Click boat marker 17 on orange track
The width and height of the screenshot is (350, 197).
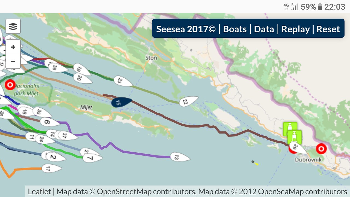(51, 169)
